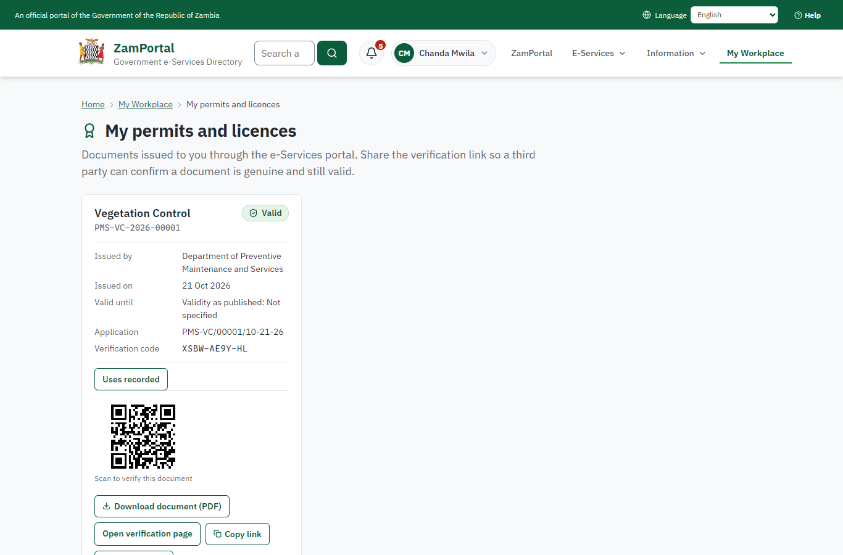Open the E-Services menu
The height and width of the screenshot is (555, 843).
coord(599,53)
